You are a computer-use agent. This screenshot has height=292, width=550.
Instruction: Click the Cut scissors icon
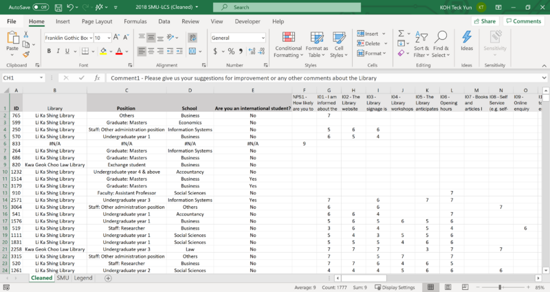coord(25,35)
